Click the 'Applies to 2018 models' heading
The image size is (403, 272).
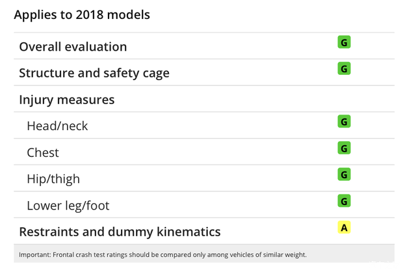[x=82, y=14]
